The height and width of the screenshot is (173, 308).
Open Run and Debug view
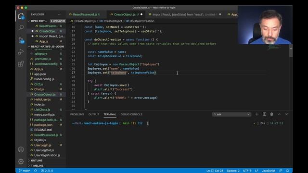(21, 52)
